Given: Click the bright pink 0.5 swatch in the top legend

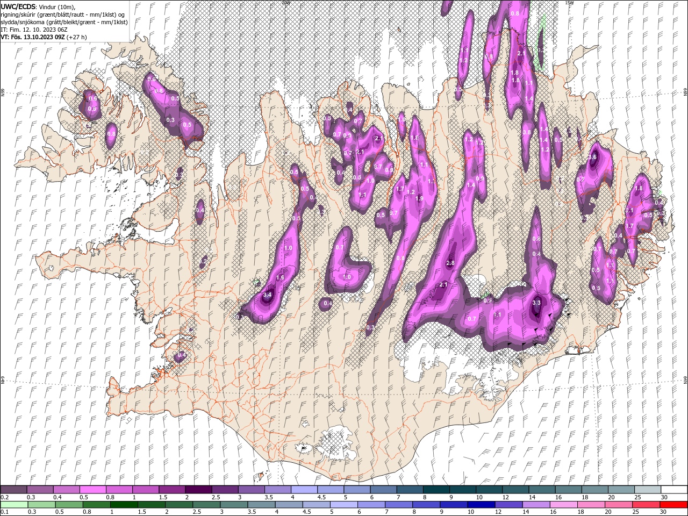Looking at the screenshot, I should click(92, 490).
